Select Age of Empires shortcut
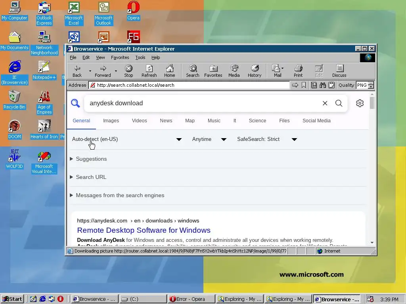This screenshot has height=304, width=406. click(44, 102)
